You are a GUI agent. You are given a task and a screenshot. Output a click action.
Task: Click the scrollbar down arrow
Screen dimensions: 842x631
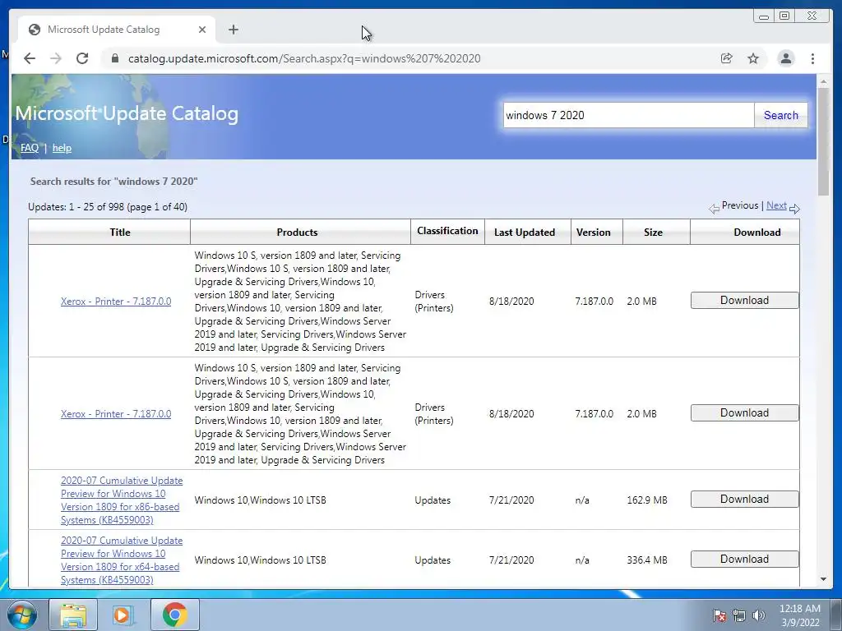[823, 579]
